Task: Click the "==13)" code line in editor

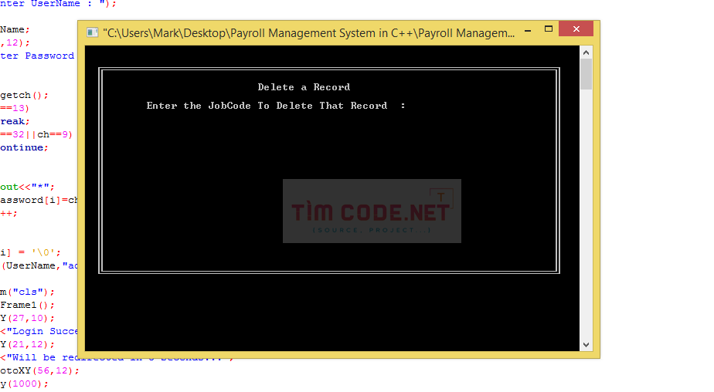Action: pyautogui.click(x=15, y=108)
